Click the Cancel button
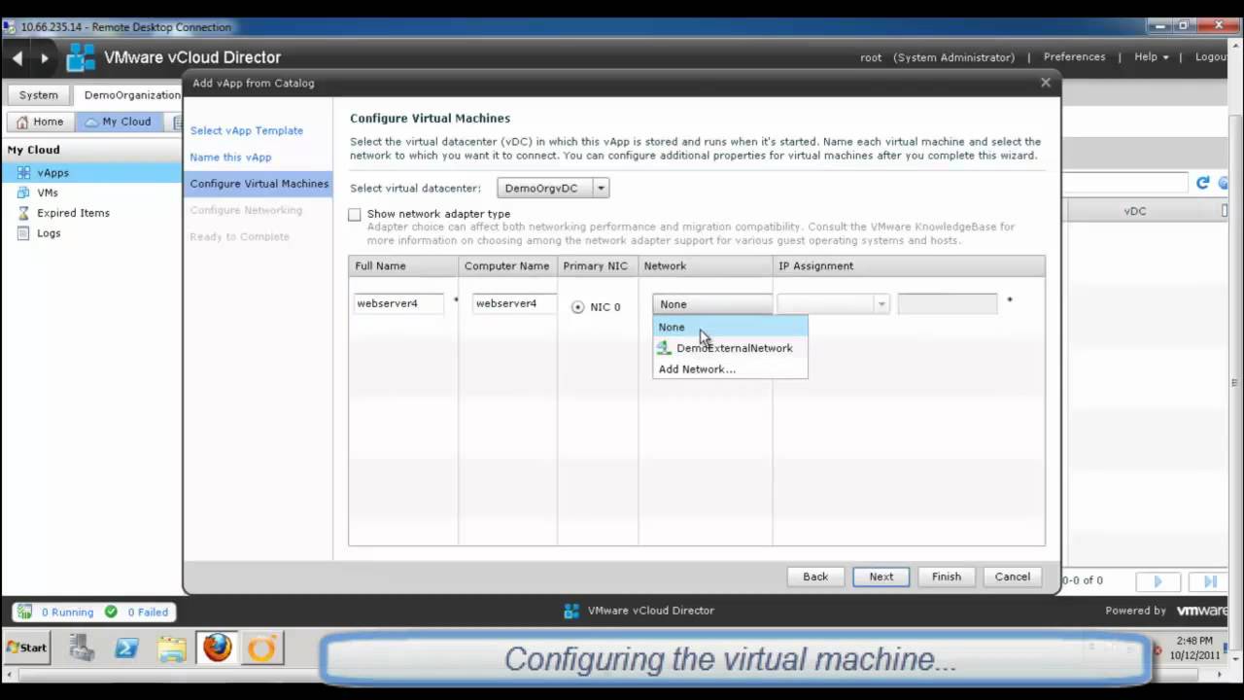 coord(1013,577)
